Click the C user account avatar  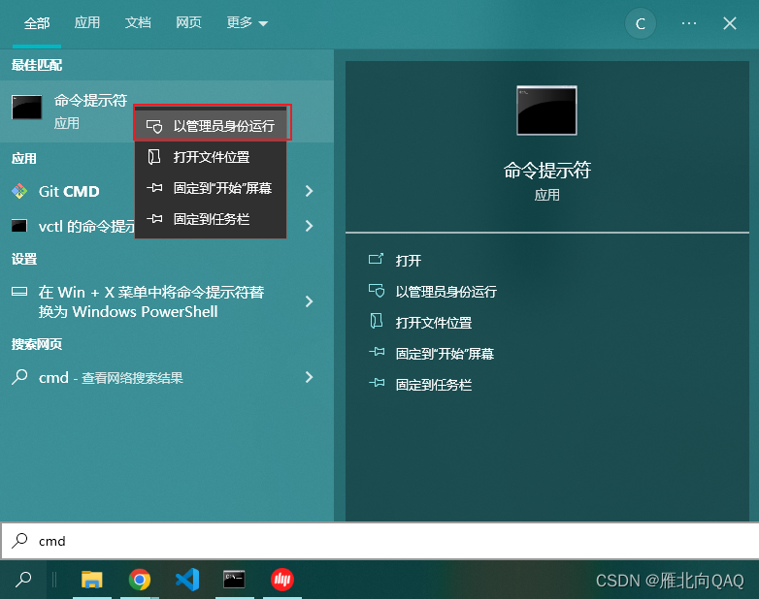[x=640, y=23]
